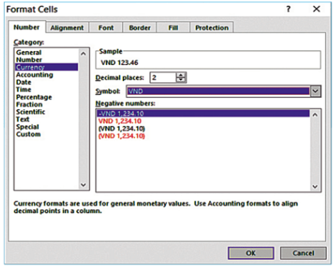
Task: Open the Protection tab
Action: tap(211, 28)
